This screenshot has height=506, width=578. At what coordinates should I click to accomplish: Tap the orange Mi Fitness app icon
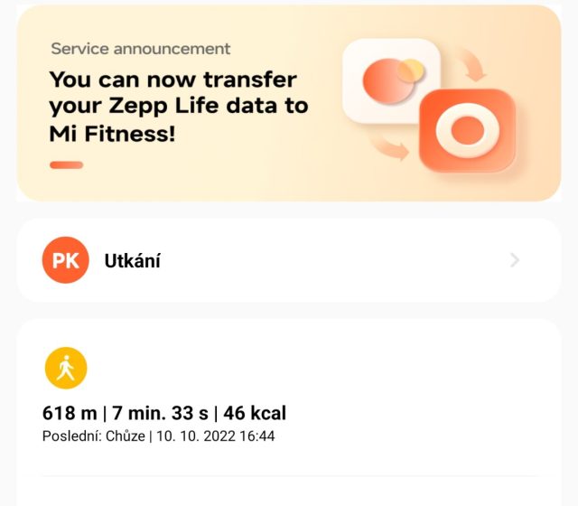point(467,132)
